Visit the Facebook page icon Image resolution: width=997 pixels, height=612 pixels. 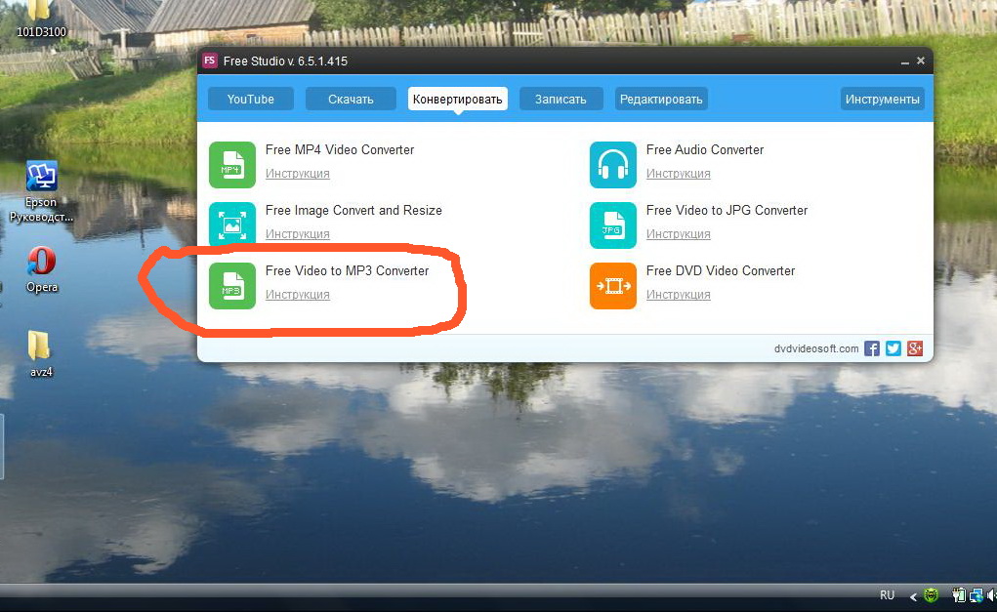[872, 348]
